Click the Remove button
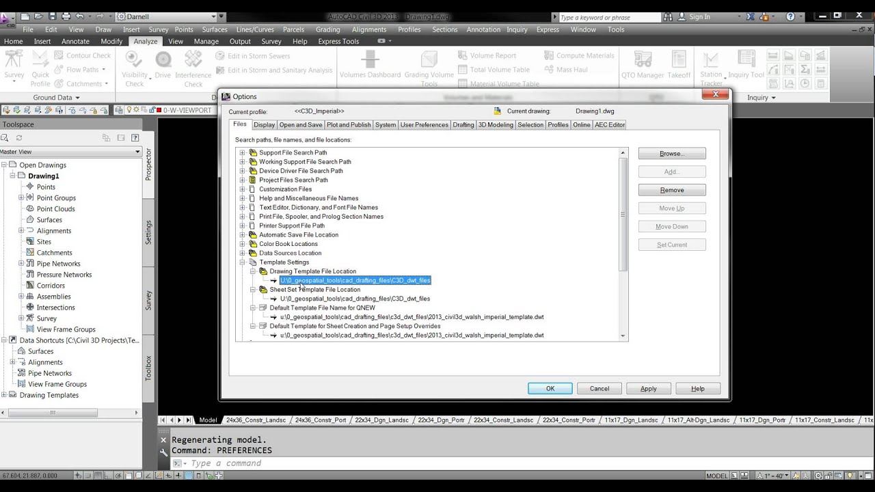The height and width of the screenshot is (492, 875). pyautogui.click(x=672, y=190)
